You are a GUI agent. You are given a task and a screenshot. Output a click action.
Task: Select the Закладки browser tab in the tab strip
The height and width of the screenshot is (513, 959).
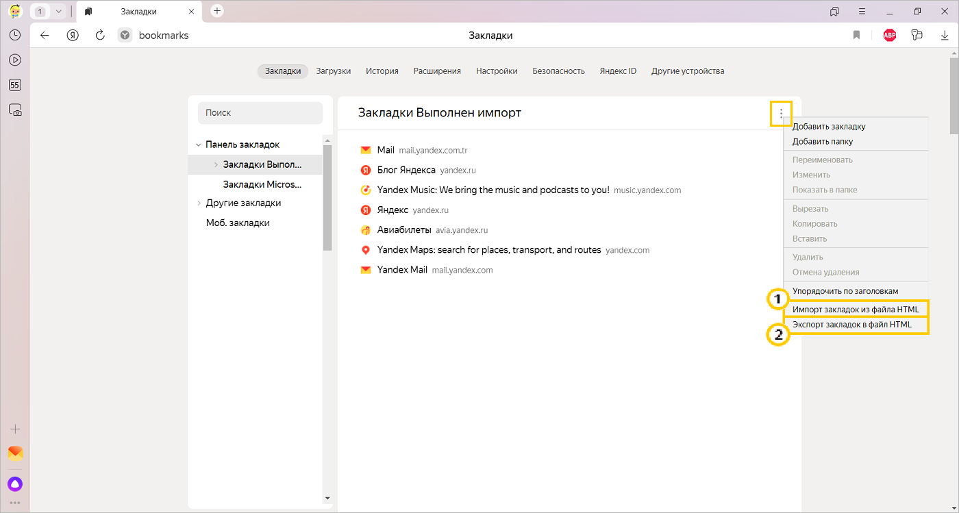138,12
